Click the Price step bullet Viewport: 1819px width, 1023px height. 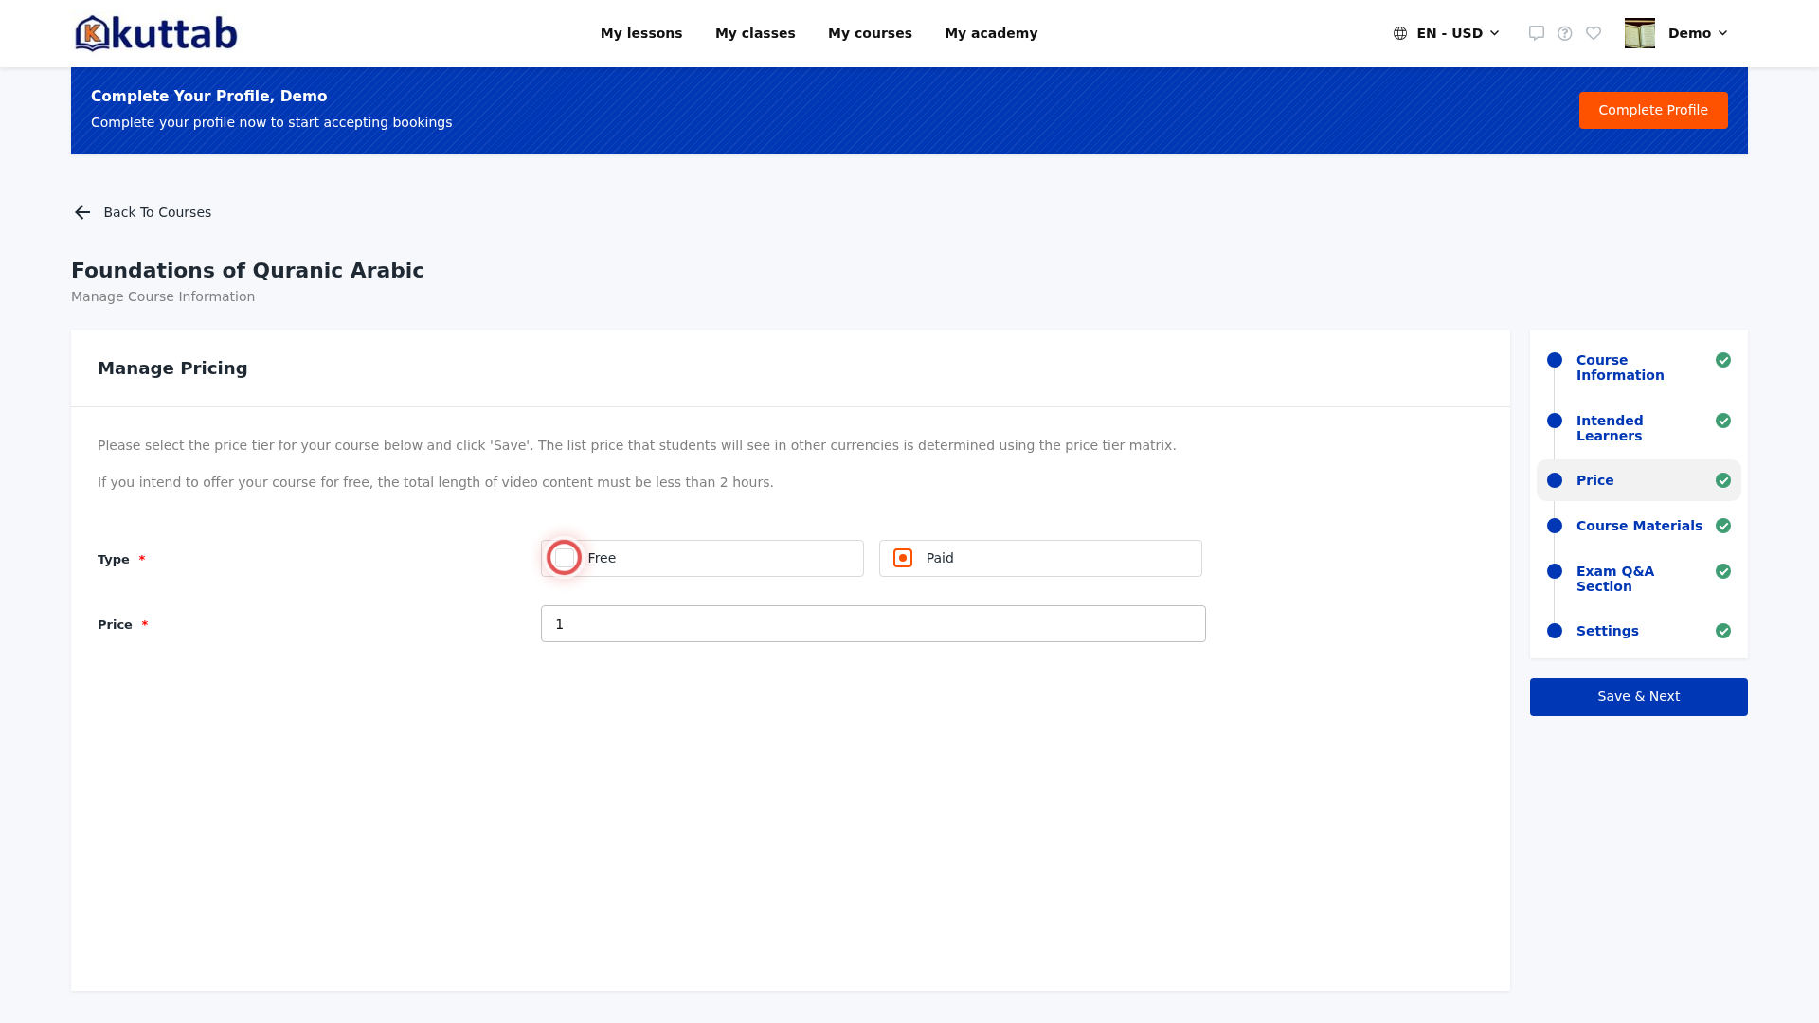pos(1555,480)
